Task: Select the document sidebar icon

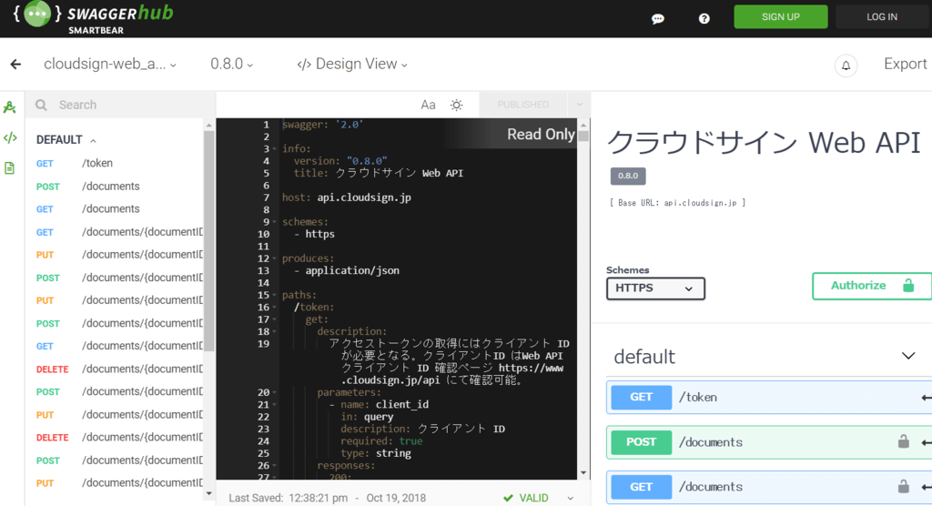Action: point(9,168)
